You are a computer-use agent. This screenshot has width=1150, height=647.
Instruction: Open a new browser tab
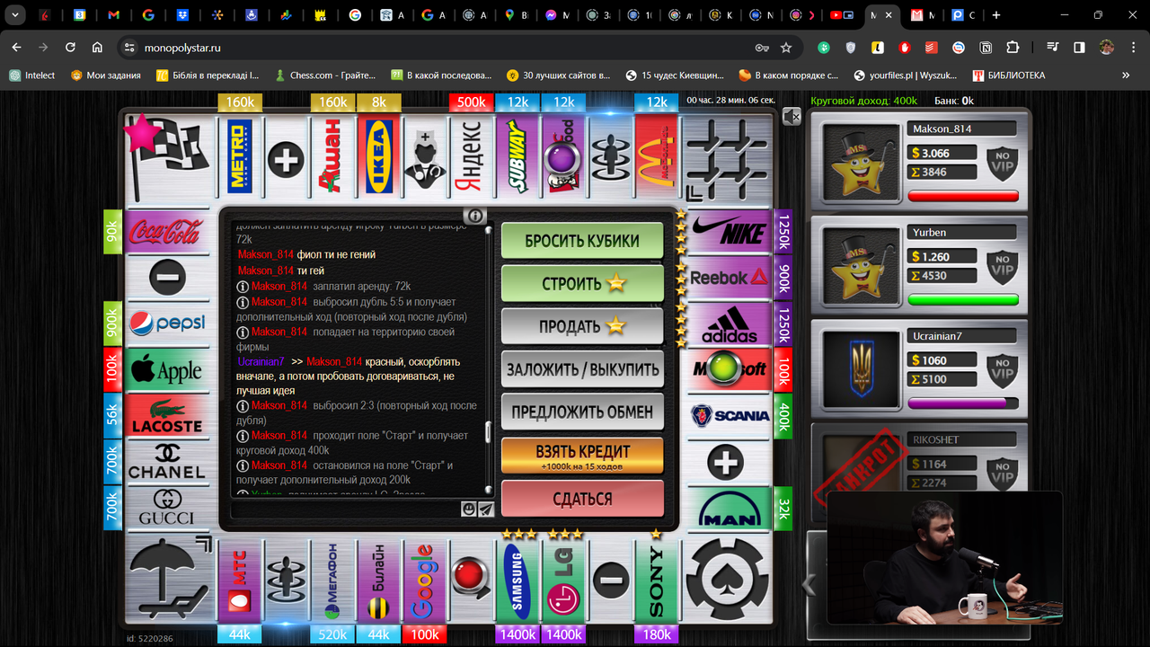tap(995, 15)
